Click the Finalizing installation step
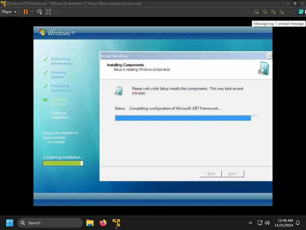The height and width of the screenshot is (230, 306). tap(59, 115)
